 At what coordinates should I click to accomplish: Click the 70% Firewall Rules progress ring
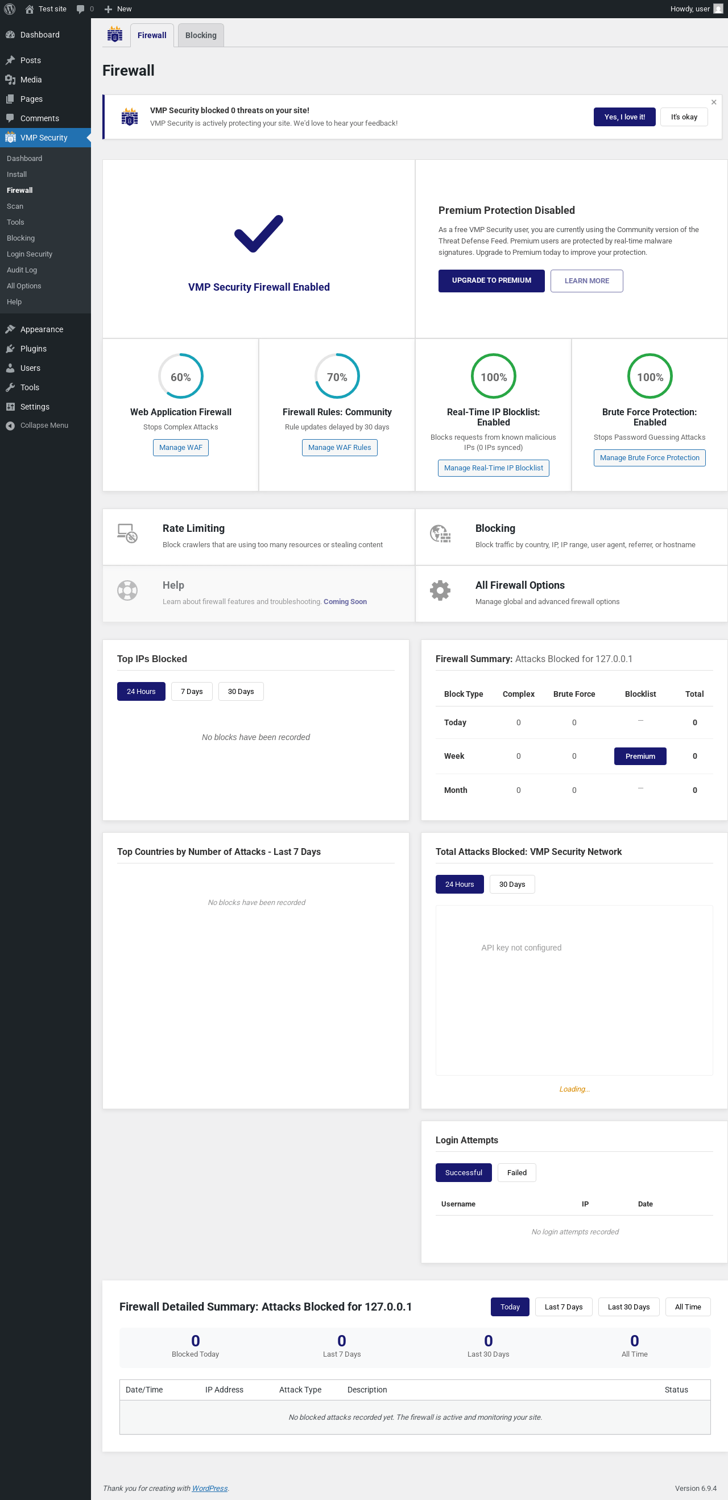click(337, 377)
